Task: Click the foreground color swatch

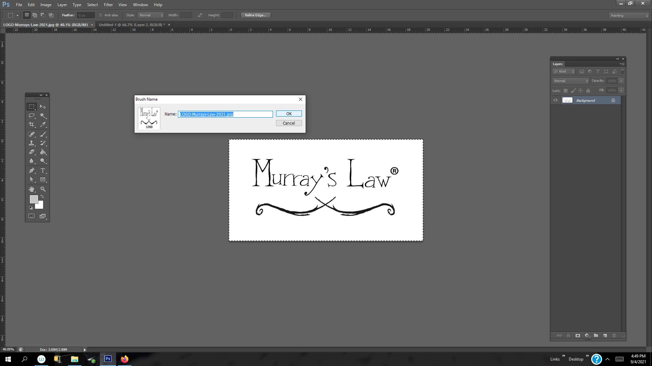Action: coord(33,199)
